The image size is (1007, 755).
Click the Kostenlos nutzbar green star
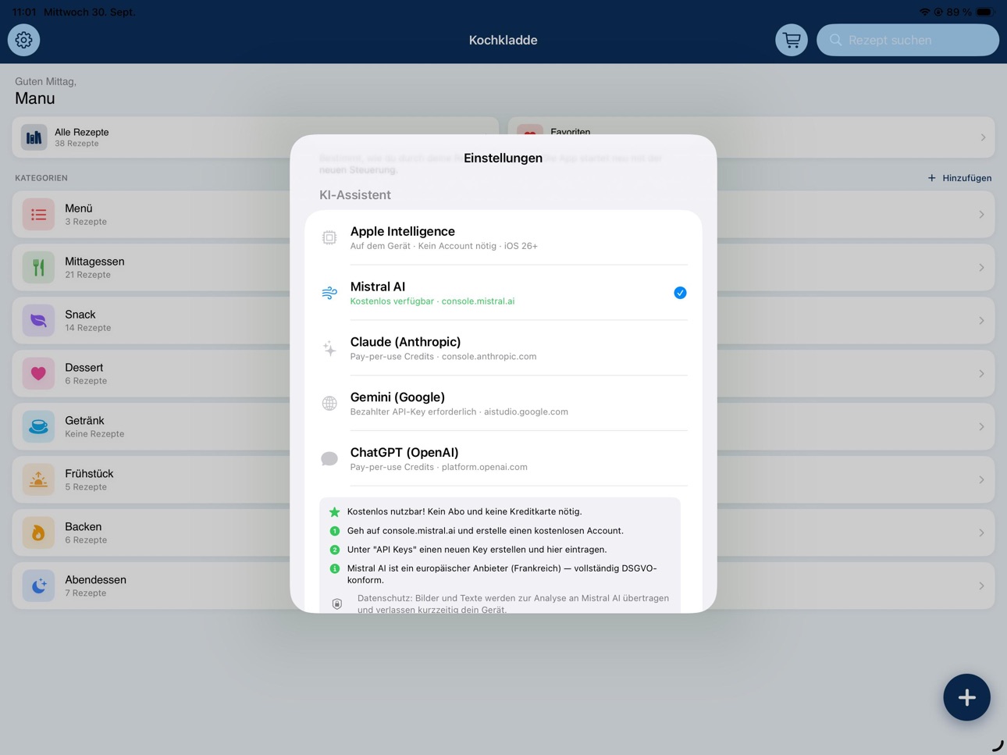click(334, 512)
